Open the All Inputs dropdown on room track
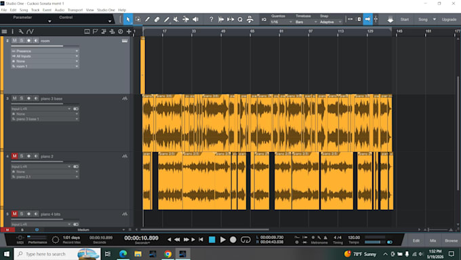Image resolution: width=461 pixels, height=260 pixels. (45, 56)
